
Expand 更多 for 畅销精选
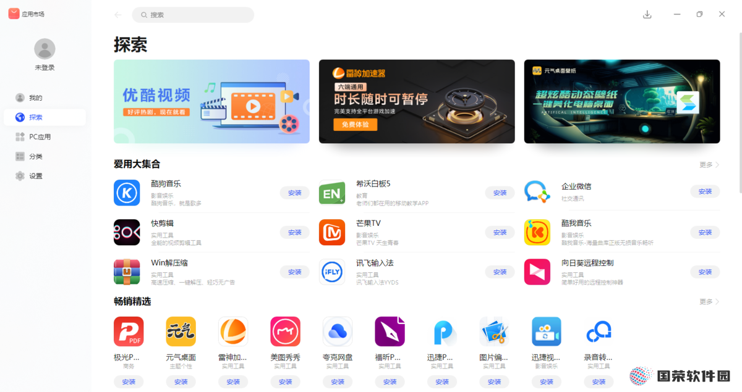709,302
